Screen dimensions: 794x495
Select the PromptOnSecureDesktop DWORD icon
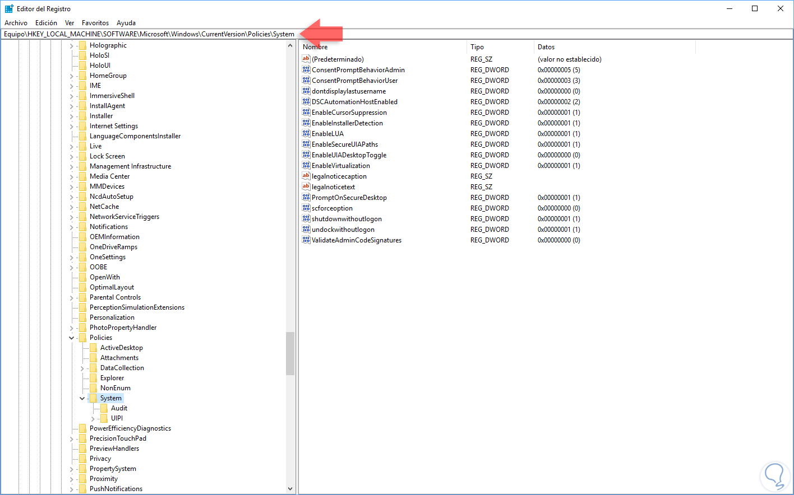306,198
